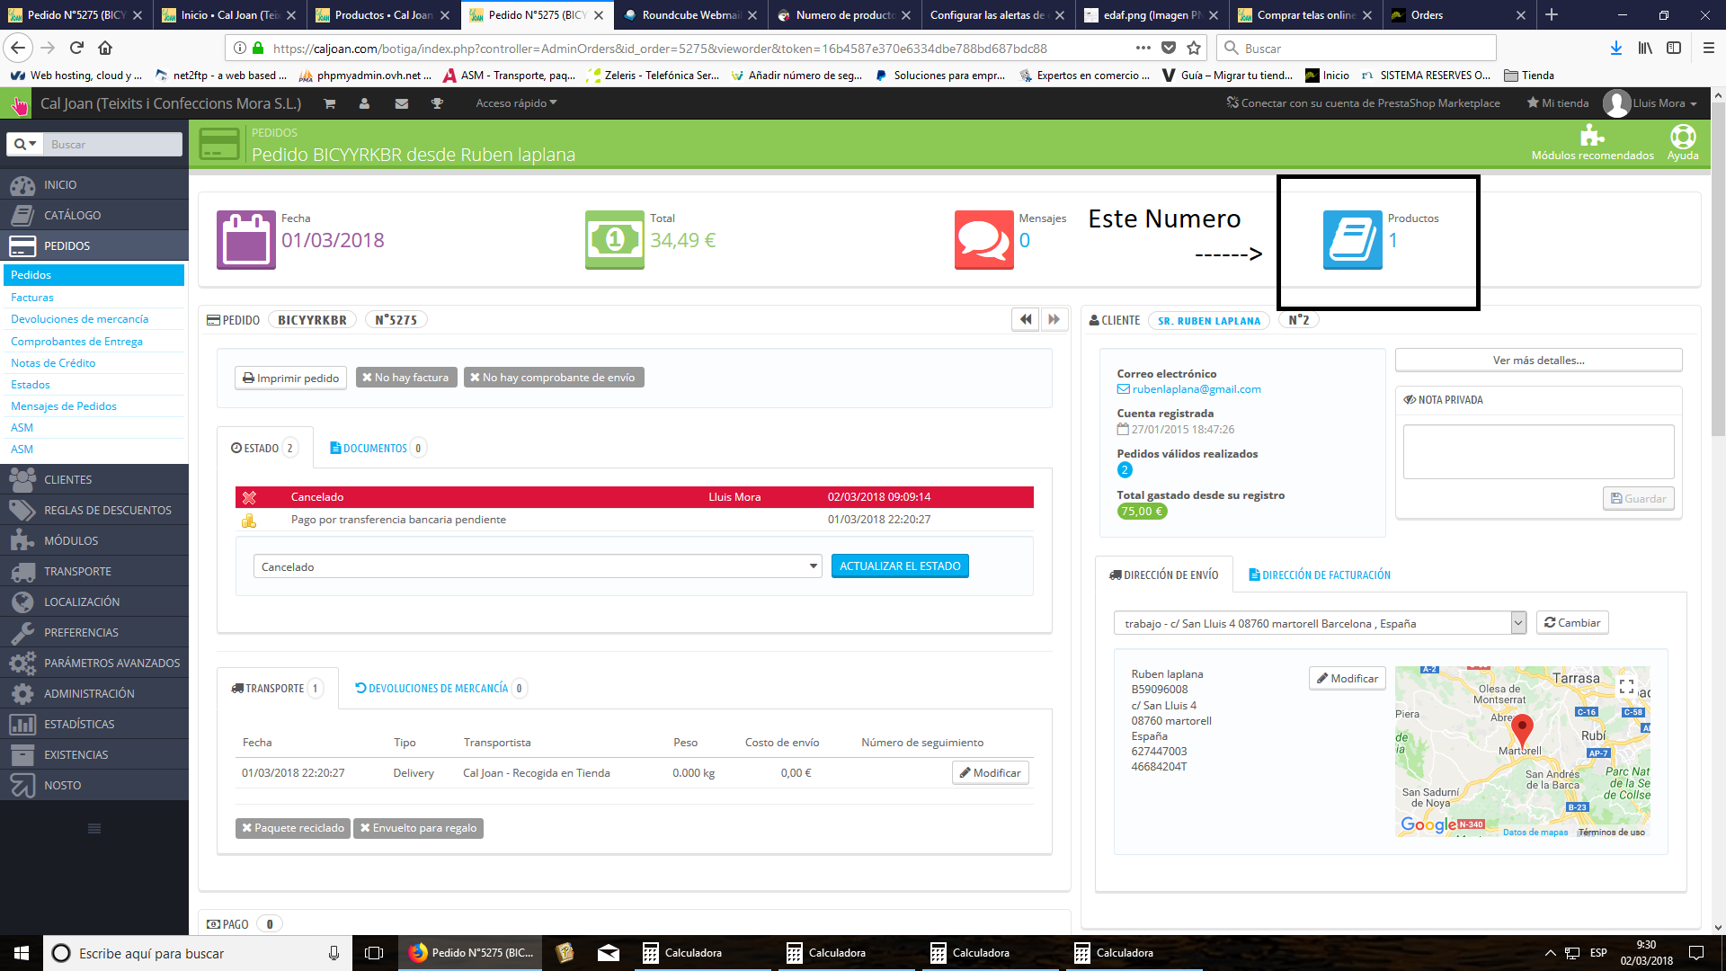Go to next order arrow button
Viewport: 1726px width, 971px height.
(x=1054, y=319)
